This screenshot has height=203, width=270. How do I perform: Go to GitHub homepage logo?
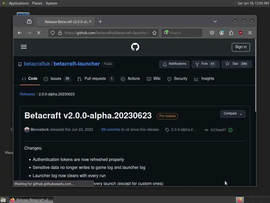pyautogui.click(x=135, y=47)
